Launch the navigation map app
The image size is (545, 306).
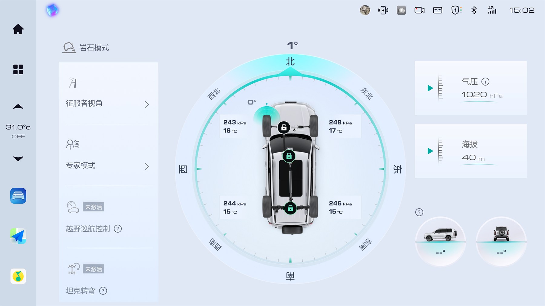pos(18,236)
